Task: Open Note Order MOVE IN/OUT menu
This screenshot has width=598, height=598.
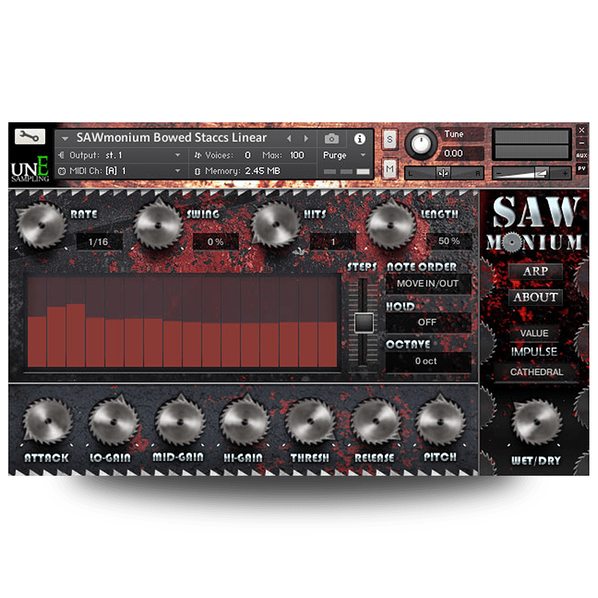Action: coord(428,284)
